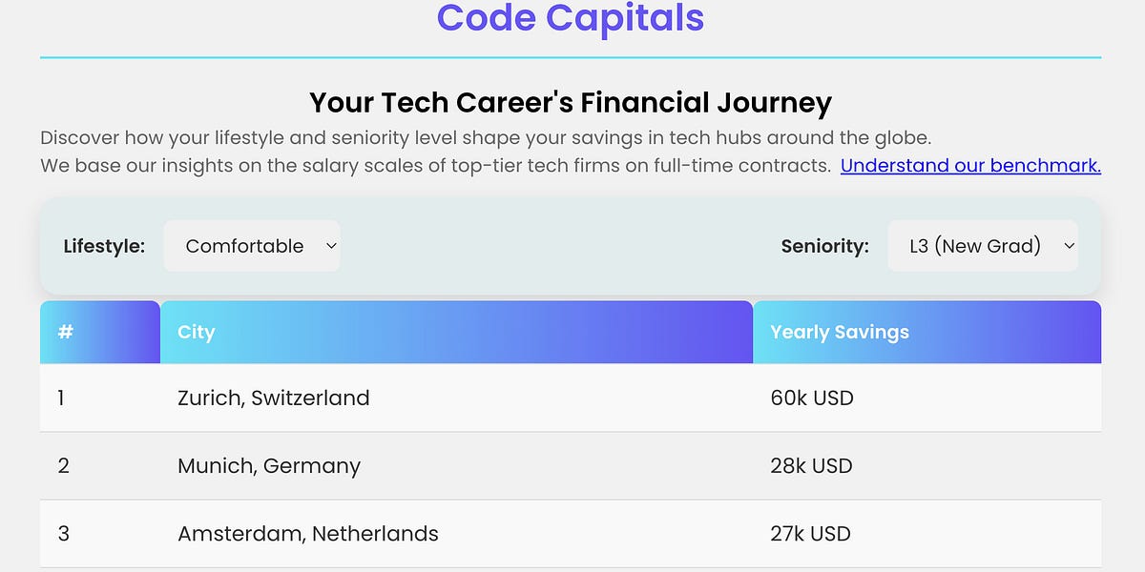The width and height of the screenshot is (1145, 572).
Task: Click the # column header
Action: [64, 332]
